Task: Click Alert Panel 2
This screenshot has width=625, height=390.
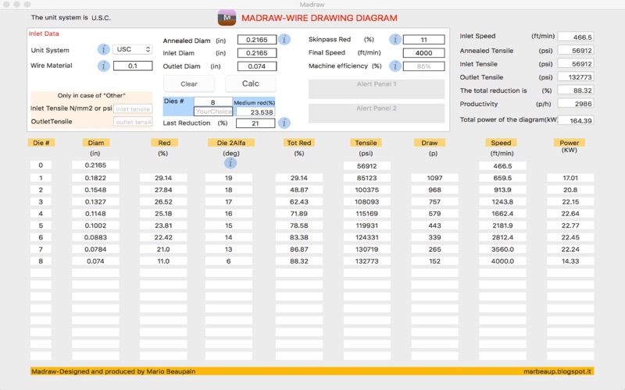Action: point(377,113)
